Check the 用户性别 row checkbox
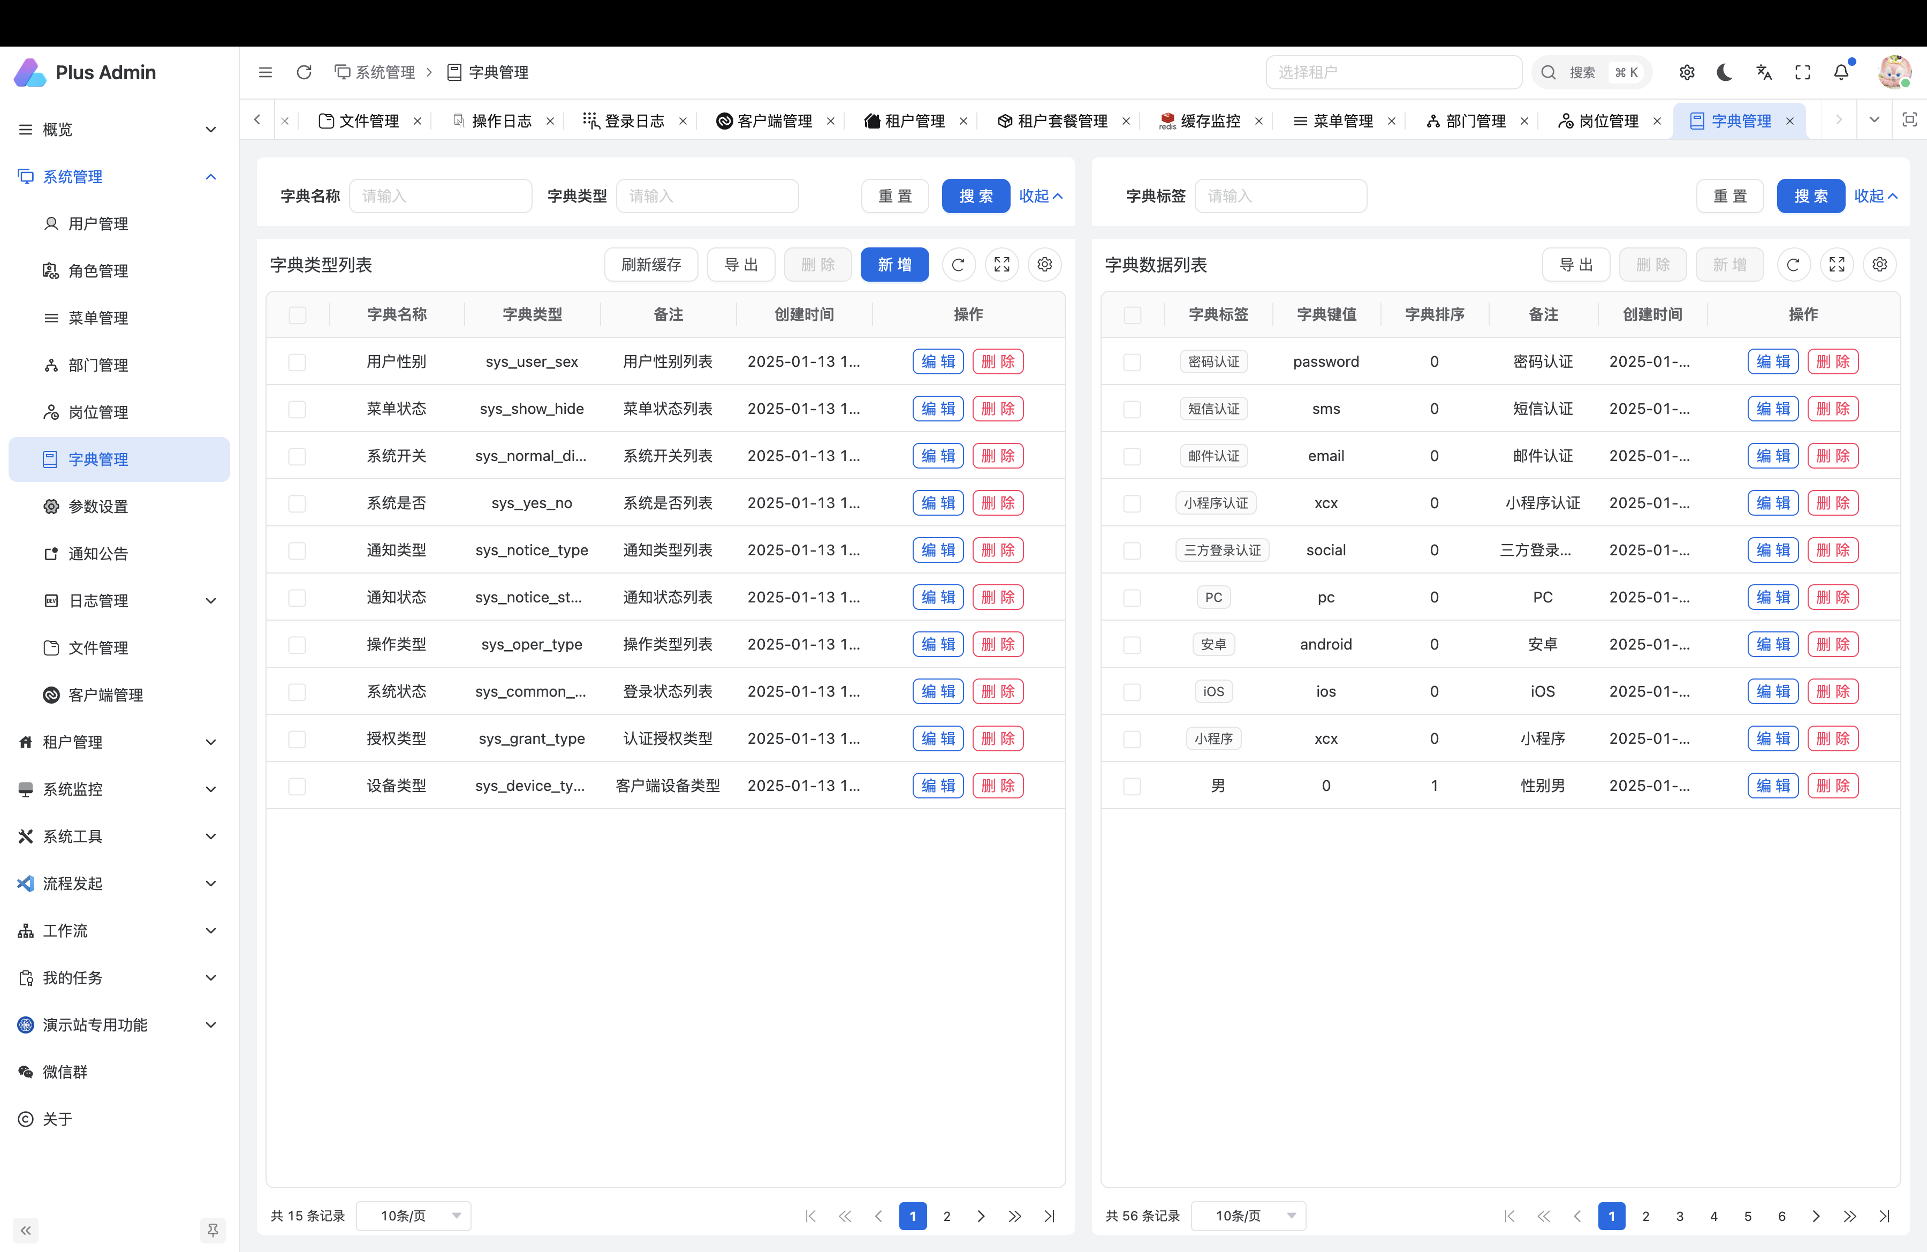The width and height of the screenshot is (1927, 1252). click(297, 362)
